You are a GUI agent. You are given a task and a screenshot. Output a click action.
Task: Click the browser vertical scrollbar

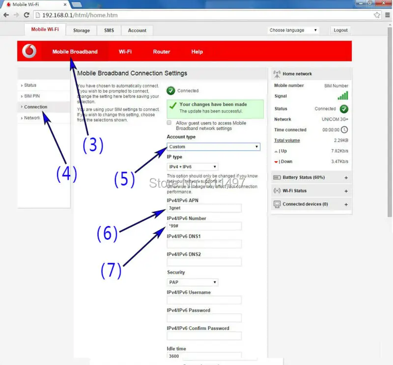(x=390, y=121)
